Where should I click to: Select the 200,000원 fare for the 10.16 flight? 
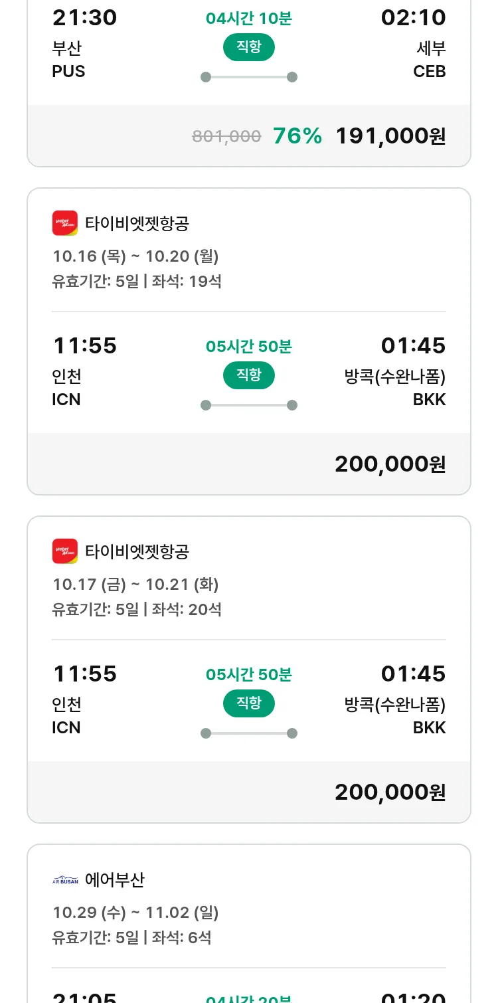click(x=390, y=464)
